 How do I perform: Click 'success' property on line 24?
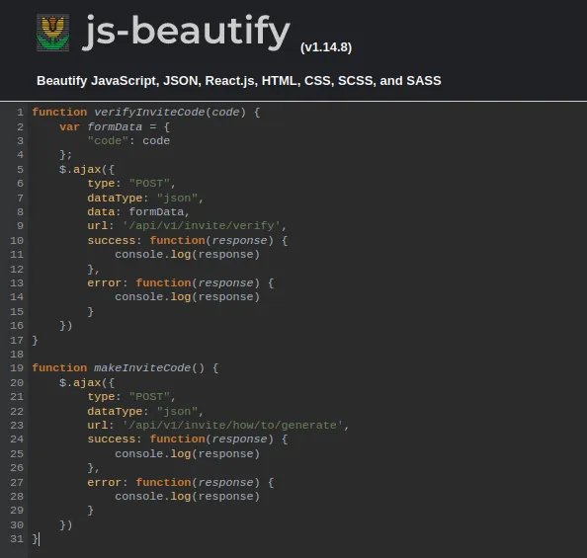pos(112,438)
